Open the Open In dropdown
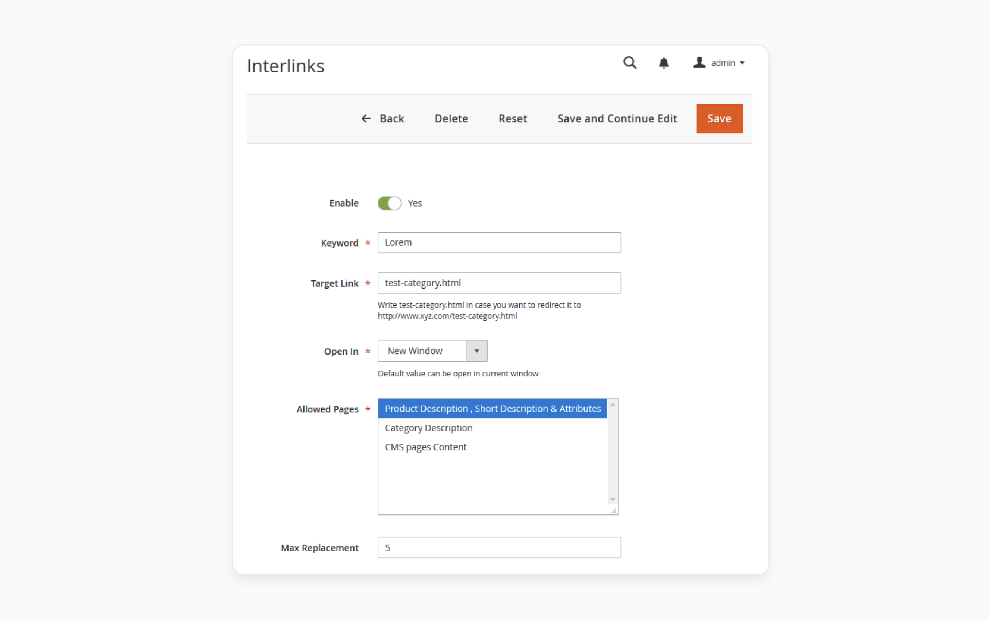This screenshot has width=989, height=621. [x=432, y=351]
